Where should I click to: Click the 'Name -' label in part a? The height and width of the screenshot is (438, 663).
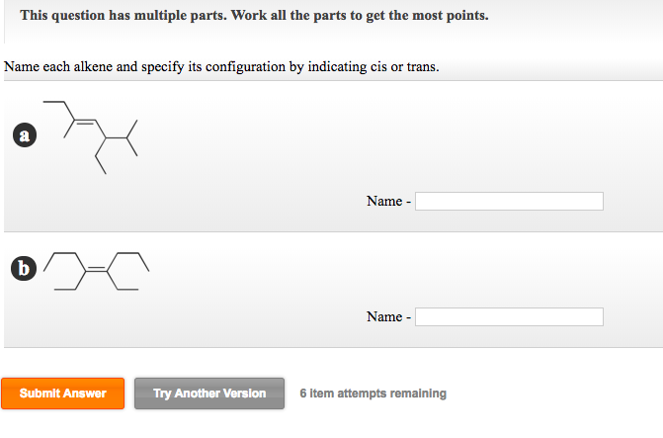[388, 201]
